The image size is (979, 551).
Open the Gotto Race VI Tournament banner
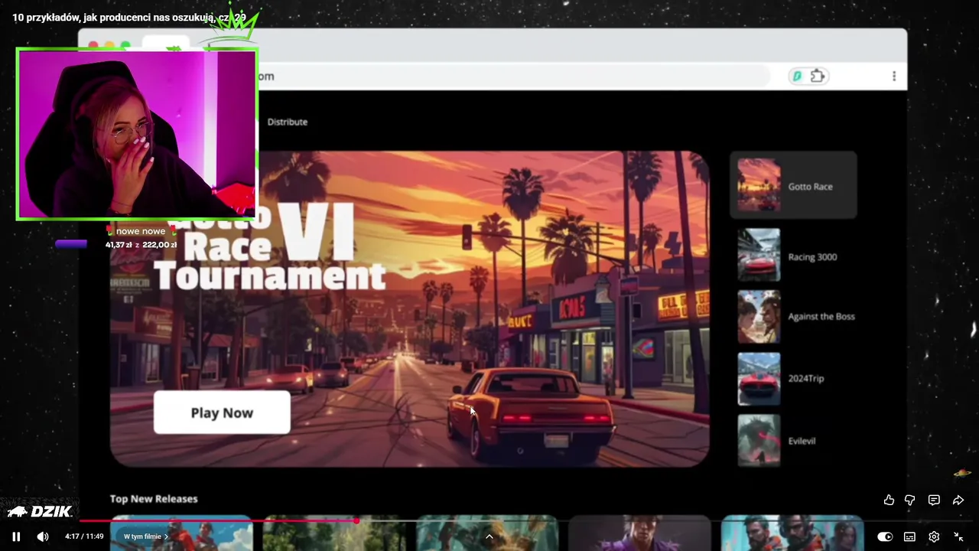409,308
